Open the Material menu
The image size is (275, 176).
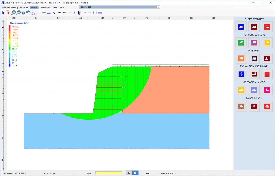click(x=24, y=8)
